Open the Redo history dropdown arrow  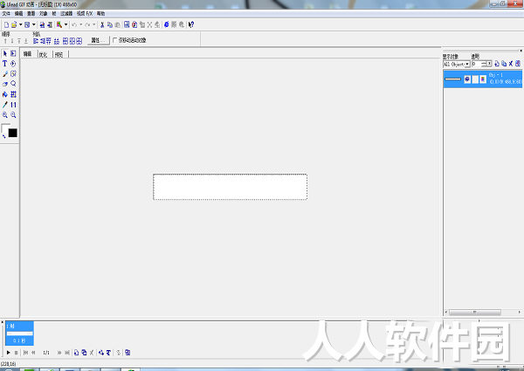coord(93,24)
